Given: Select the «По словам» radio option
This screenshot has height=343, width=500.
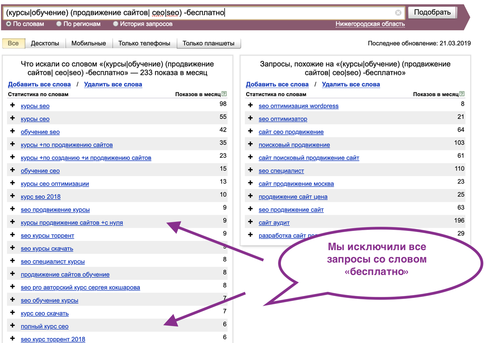Looking at the screenshot, I should pos(8,24).
